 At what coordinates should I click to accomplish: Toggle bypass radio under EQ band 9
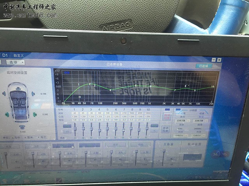coord(139,137)
